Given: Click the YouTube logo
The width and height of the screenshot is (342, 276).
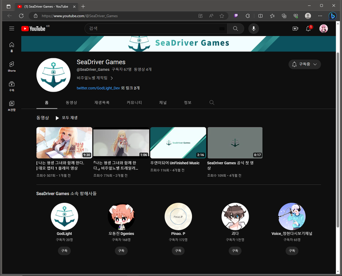Looking at the screenshot, I should pos(33,29).
